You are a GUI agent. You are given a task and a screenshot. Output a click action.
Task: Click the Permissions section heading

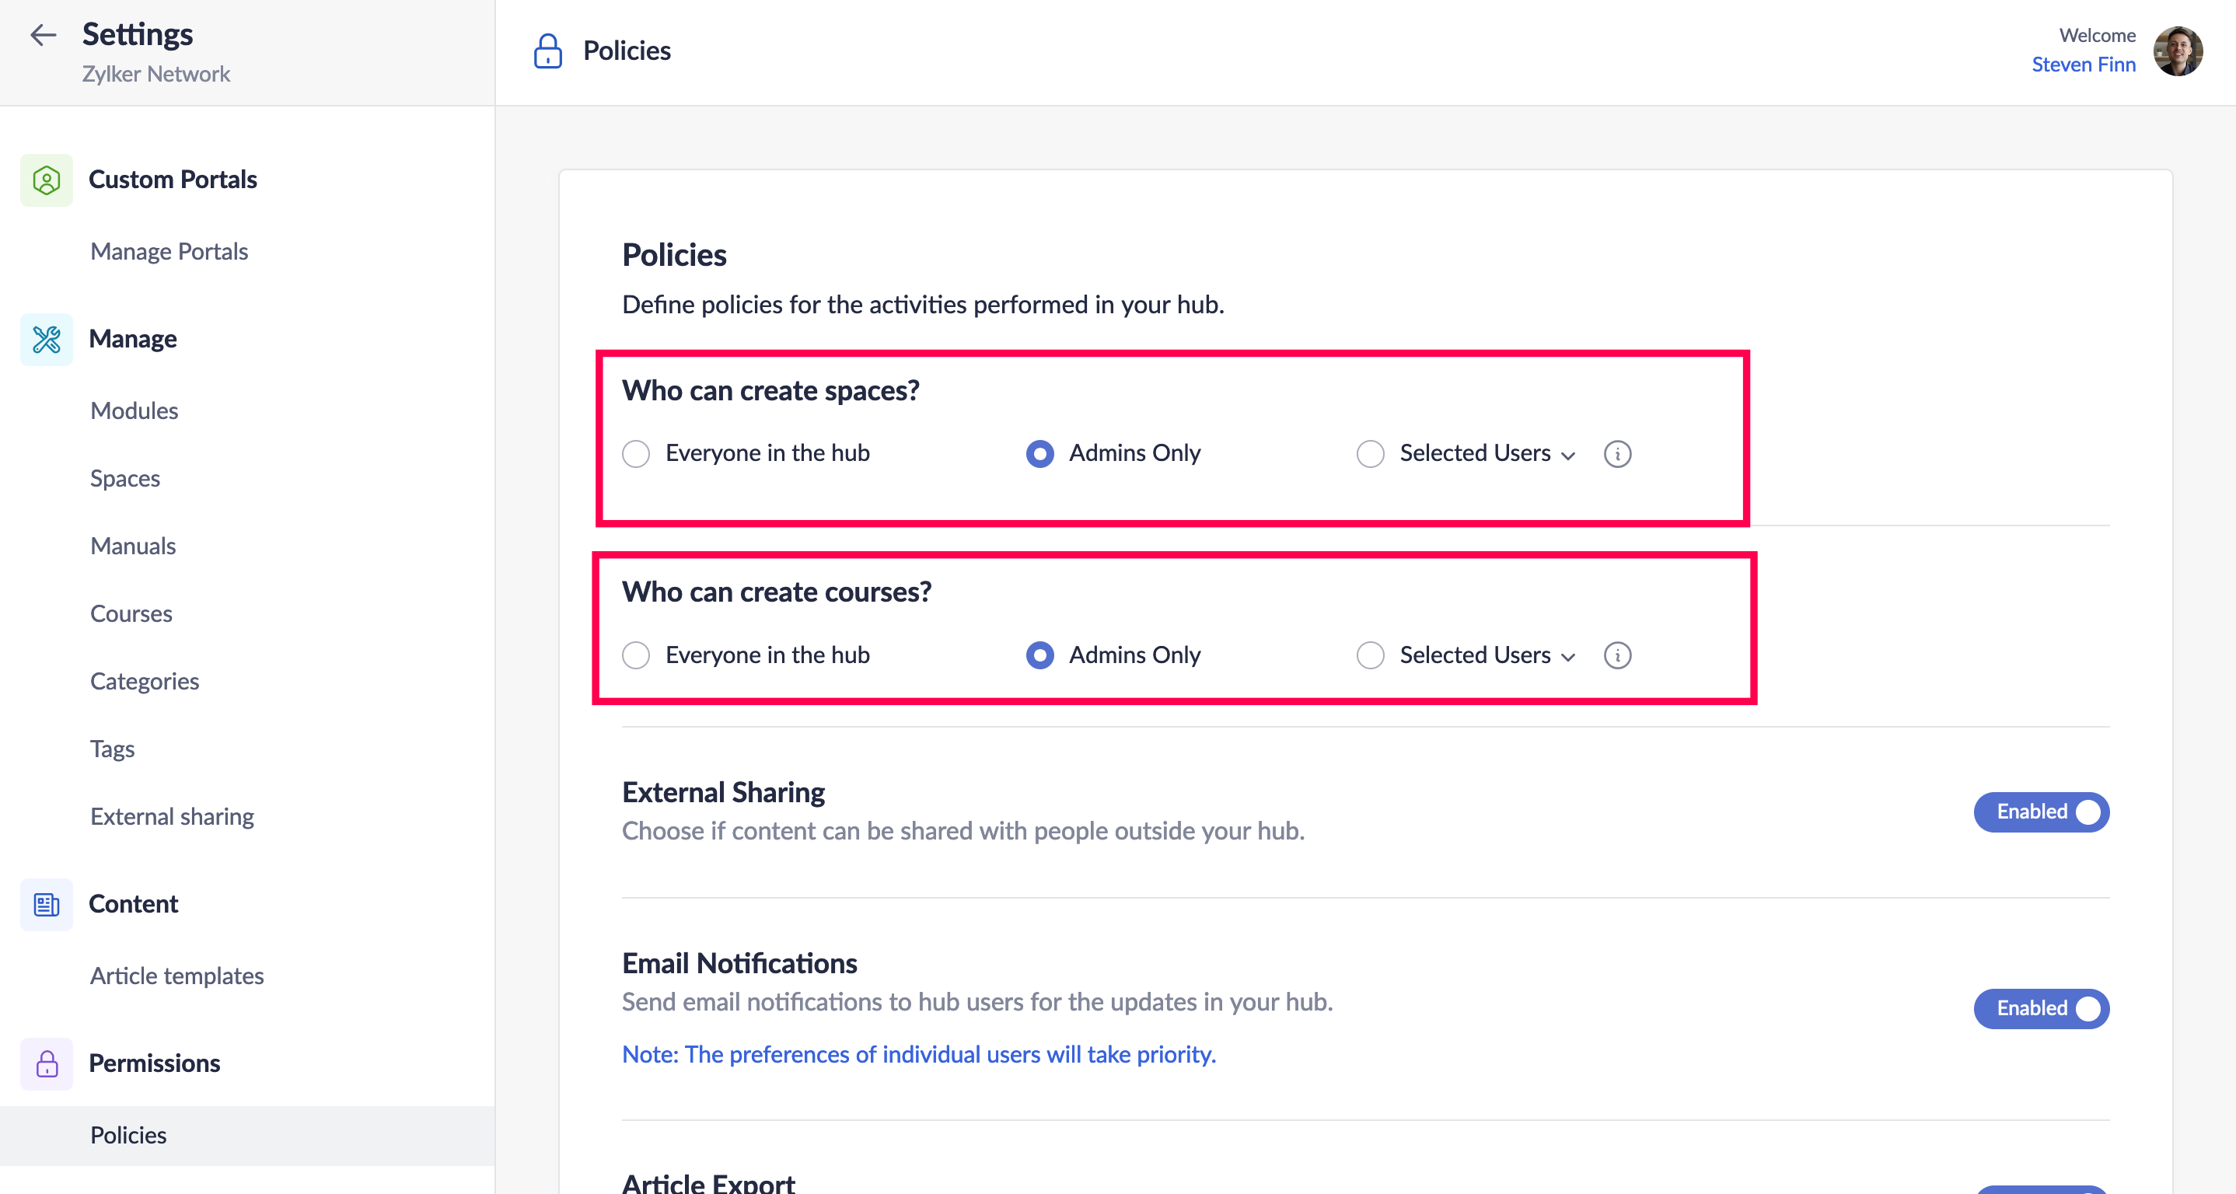[155, 1063]
